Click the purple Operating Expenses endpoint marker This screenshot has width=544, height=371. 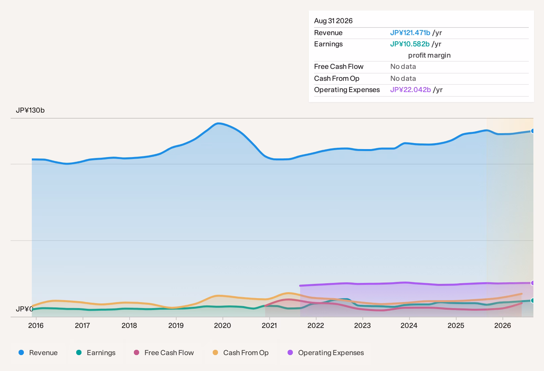[533, 283]
